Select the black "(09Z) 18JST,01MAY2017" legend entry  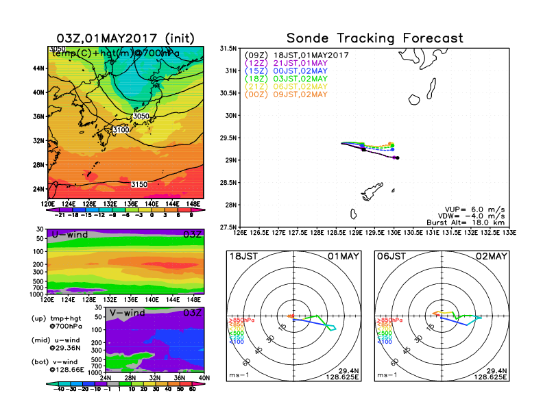296,55
